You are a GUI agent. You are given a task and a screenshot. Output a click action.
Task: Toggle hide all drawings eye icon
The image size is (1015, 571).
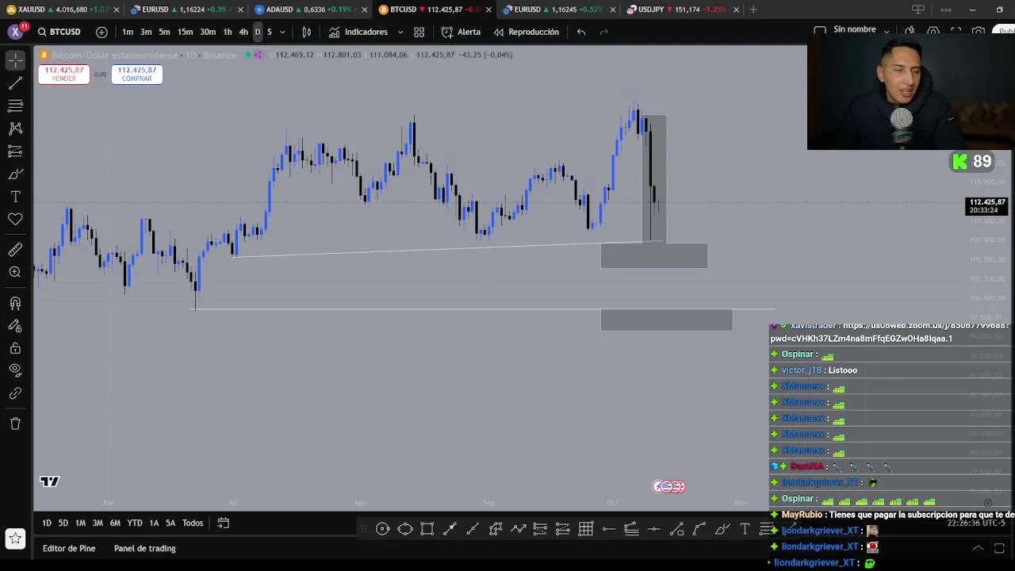point(15,370)
